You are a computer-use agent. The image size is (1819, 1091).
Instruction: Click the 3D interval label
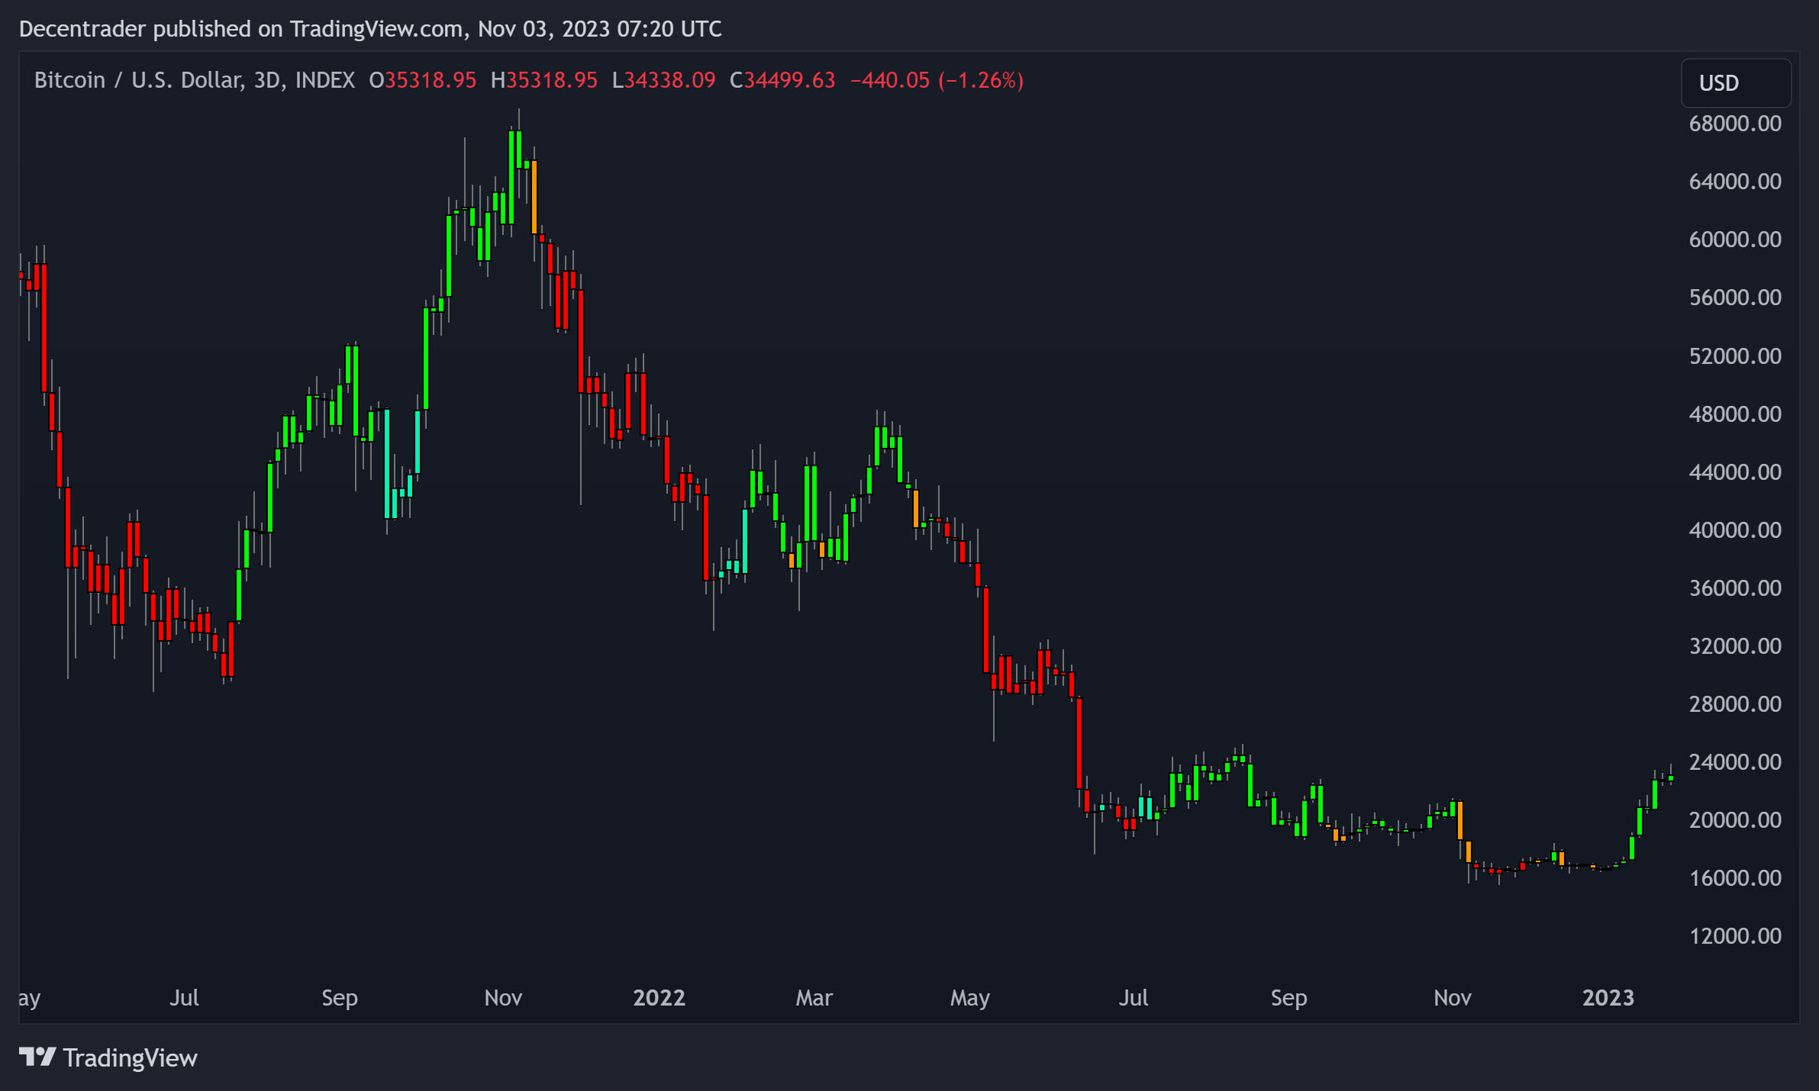tap(266, 80)
